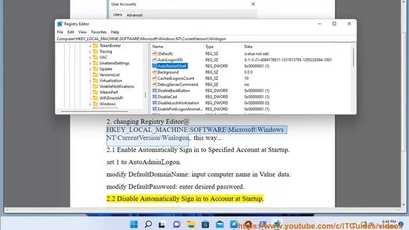Click the registry path address bar
The width and height of the screenshot is (409, 230).
pos(206,39)
